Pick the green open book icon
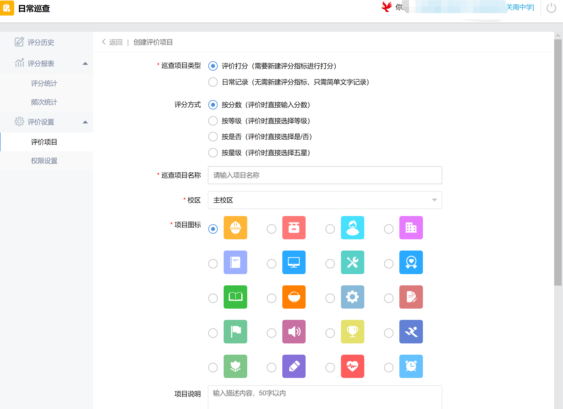 [235, 297]
